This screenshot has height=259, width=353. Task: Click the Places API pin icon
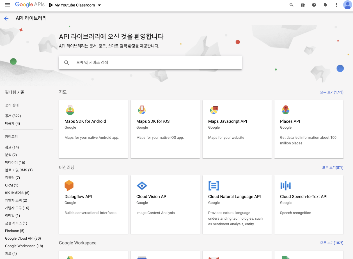tap(285, 110)
